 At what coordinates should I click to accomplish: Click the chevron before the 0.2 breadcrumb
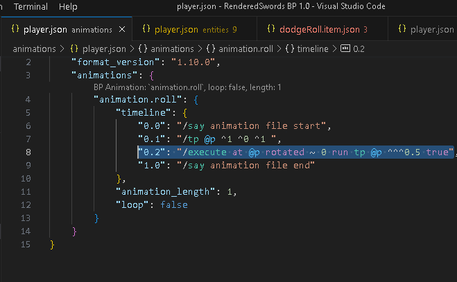tap(334, 49)
